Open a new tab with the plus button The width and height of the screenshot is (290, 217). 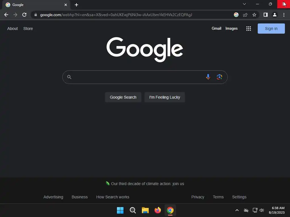(x=76, y=5)
